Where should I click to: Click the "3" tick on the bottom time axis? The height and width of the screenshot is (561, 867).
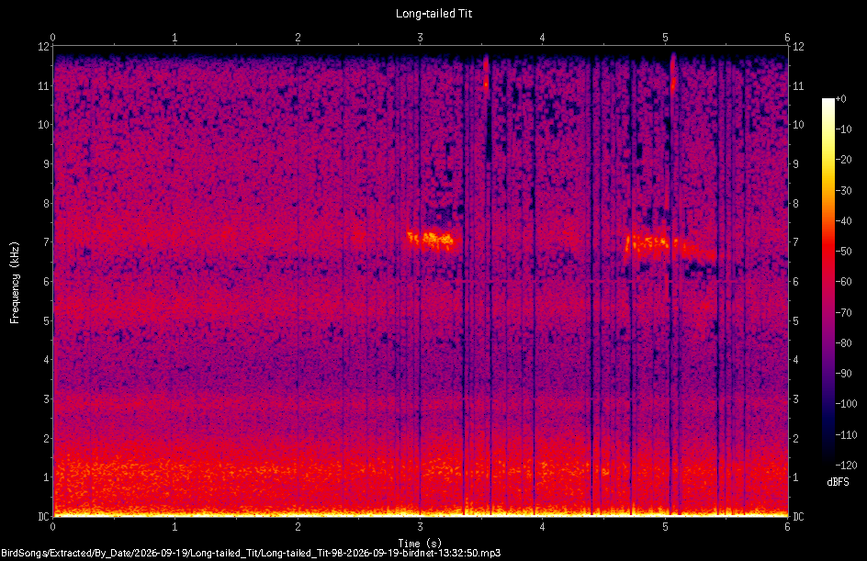coord(421,527)
